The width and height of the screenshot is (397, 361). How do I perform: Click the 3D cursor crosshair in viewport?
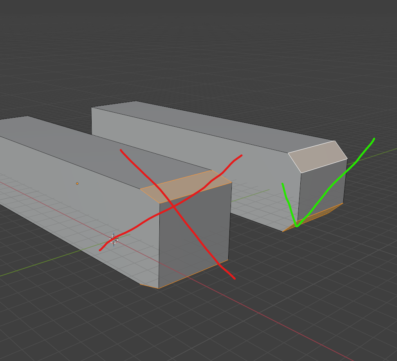(114, 239)
